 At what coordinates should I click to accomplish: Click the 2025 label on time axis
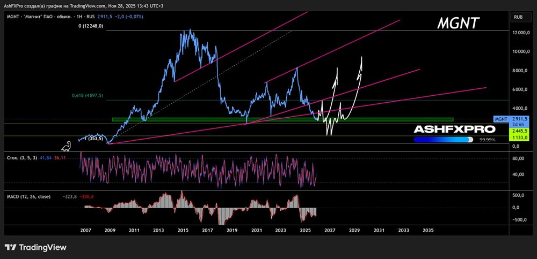tap(305, 230)
